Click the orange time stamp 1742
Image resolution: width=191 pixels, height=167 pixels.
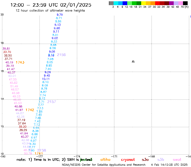click(30, 110)
